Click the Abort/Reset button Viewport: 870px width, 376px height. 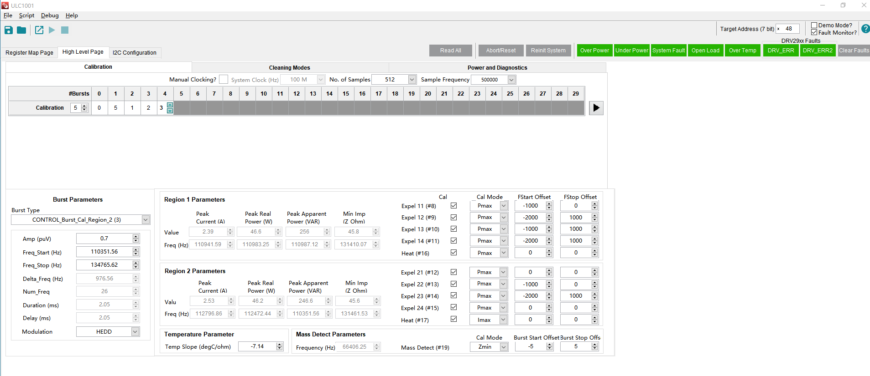click(x=501, y=51)
